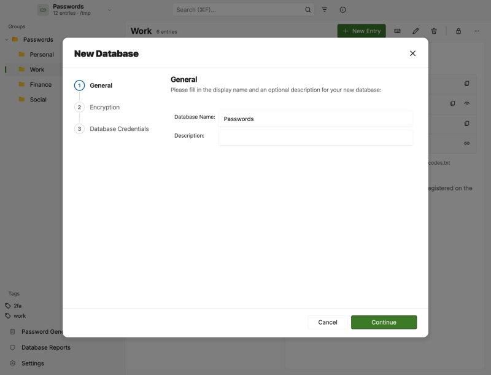The height and width of the screenshot is (375, 491).
Task: Click the Database Reports shield icon
Action: point(12,347)
